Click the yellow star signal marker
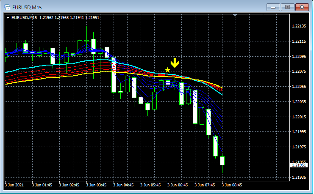Image resolution: width=314 pixels, height=194 pixels. (167, 70)
